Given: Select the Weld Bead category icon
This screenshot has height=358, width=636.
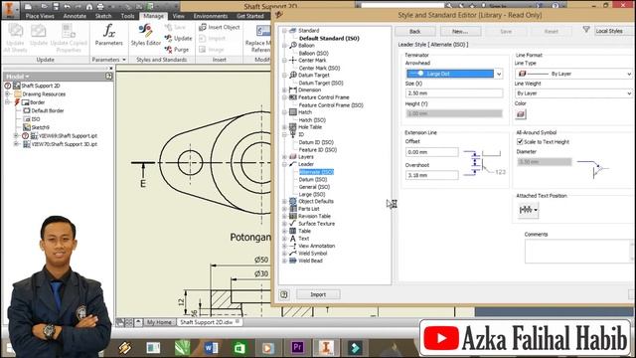Looking at the screenshot, I should coord(293,261).
